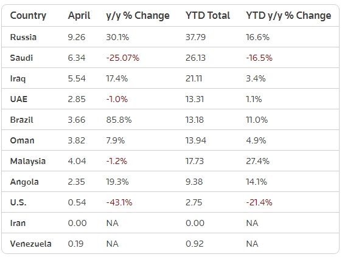Image resolution: width=342 pixels, height=257 pixels.
Task: Click the Venezuela row label
Action: 31,244
